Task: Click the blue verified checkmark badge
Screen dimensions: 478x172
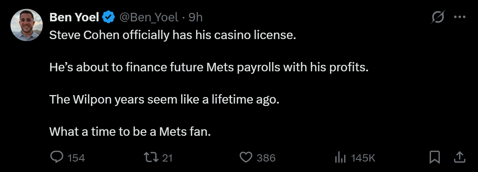Action: 108,17
